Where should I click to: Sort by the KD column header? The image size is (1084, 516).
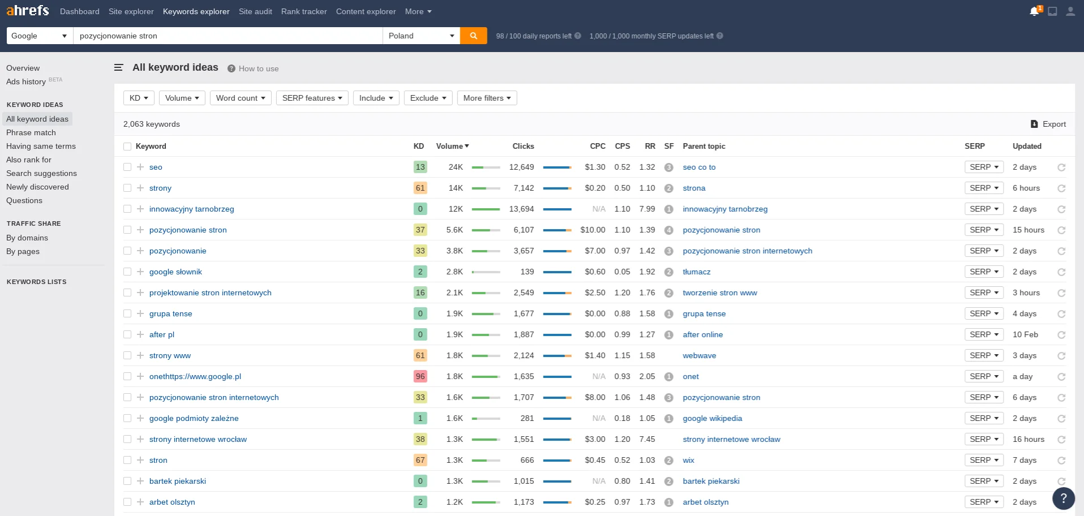[419, 146]
